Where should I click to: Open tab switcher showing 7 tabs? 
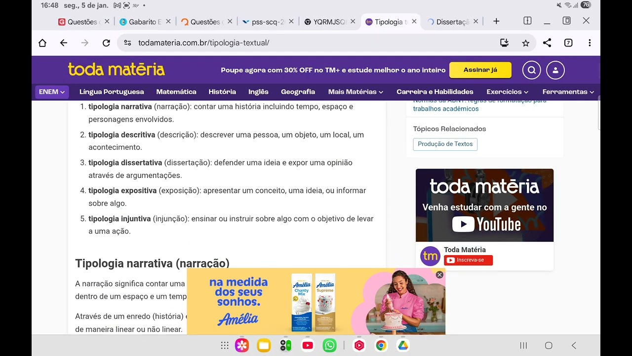click(x=568, y=43)
